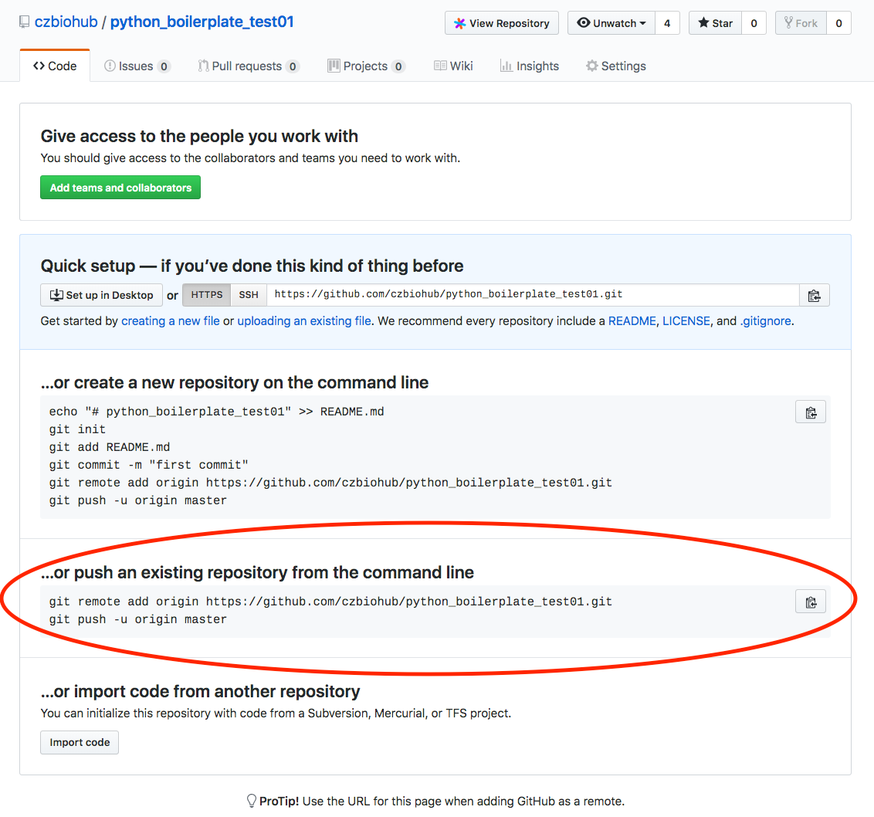The width and height of the screenshot is (874, 817).
Task: Click the Pull requests count badge
Action: click(x=293, y=66)
